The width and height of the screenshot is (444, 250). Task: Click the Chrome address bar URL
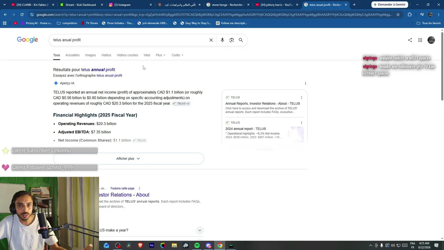pos(214,15)
